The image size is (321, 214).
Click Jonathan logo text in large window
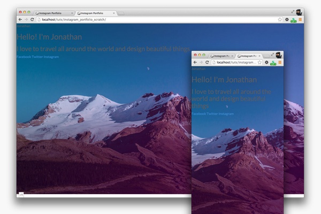pos(24,26)
